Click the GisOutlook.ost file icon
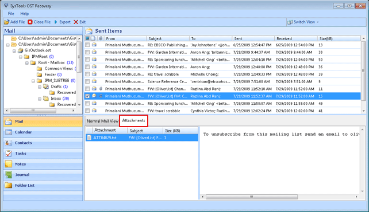369x212 pixels. (x=21, y=50)
